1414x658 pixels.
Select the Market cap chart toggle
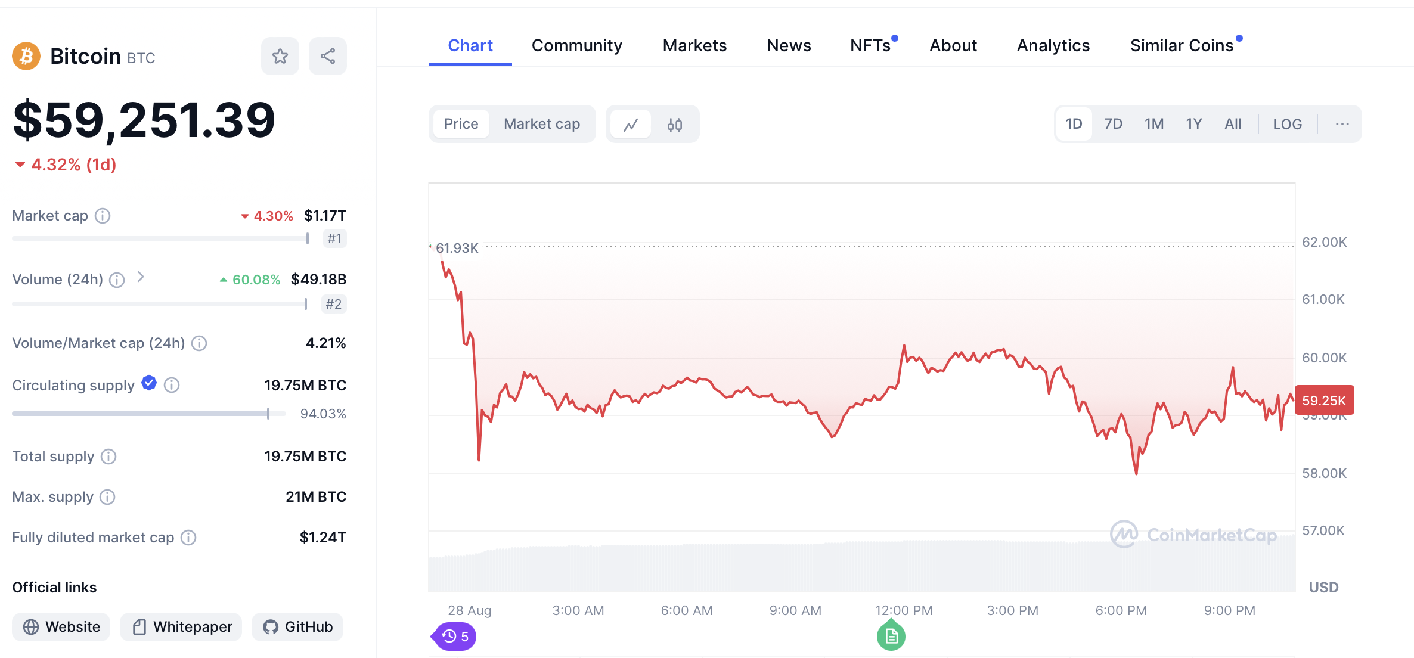pyautogui.click(x=541, y=124)
